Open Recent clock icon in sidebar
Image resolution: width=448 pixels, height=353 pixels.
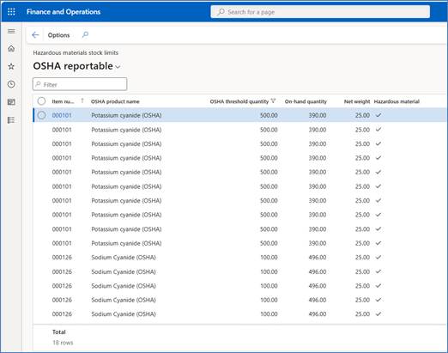point(11,84)
